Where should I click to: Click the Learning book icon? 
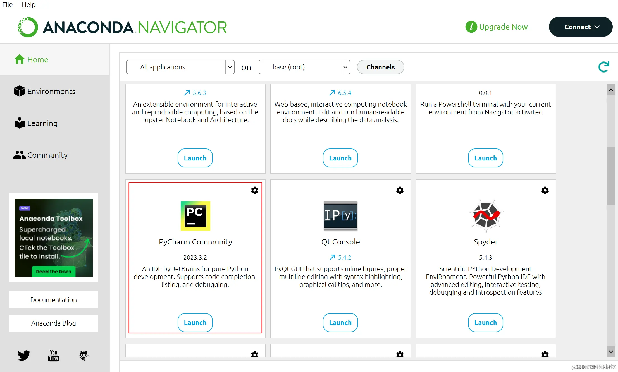[x=19, y=123]
